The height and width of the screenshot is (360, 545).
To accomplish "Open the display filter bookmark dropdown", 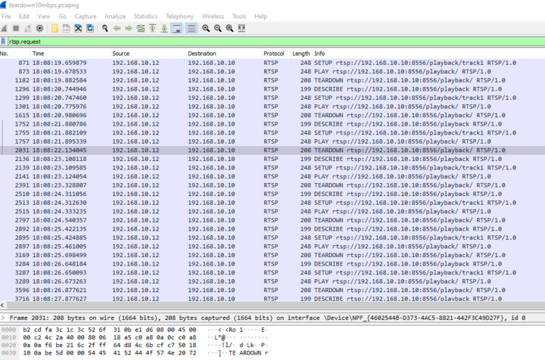I will pyautogui.click(x=5, y=42).
